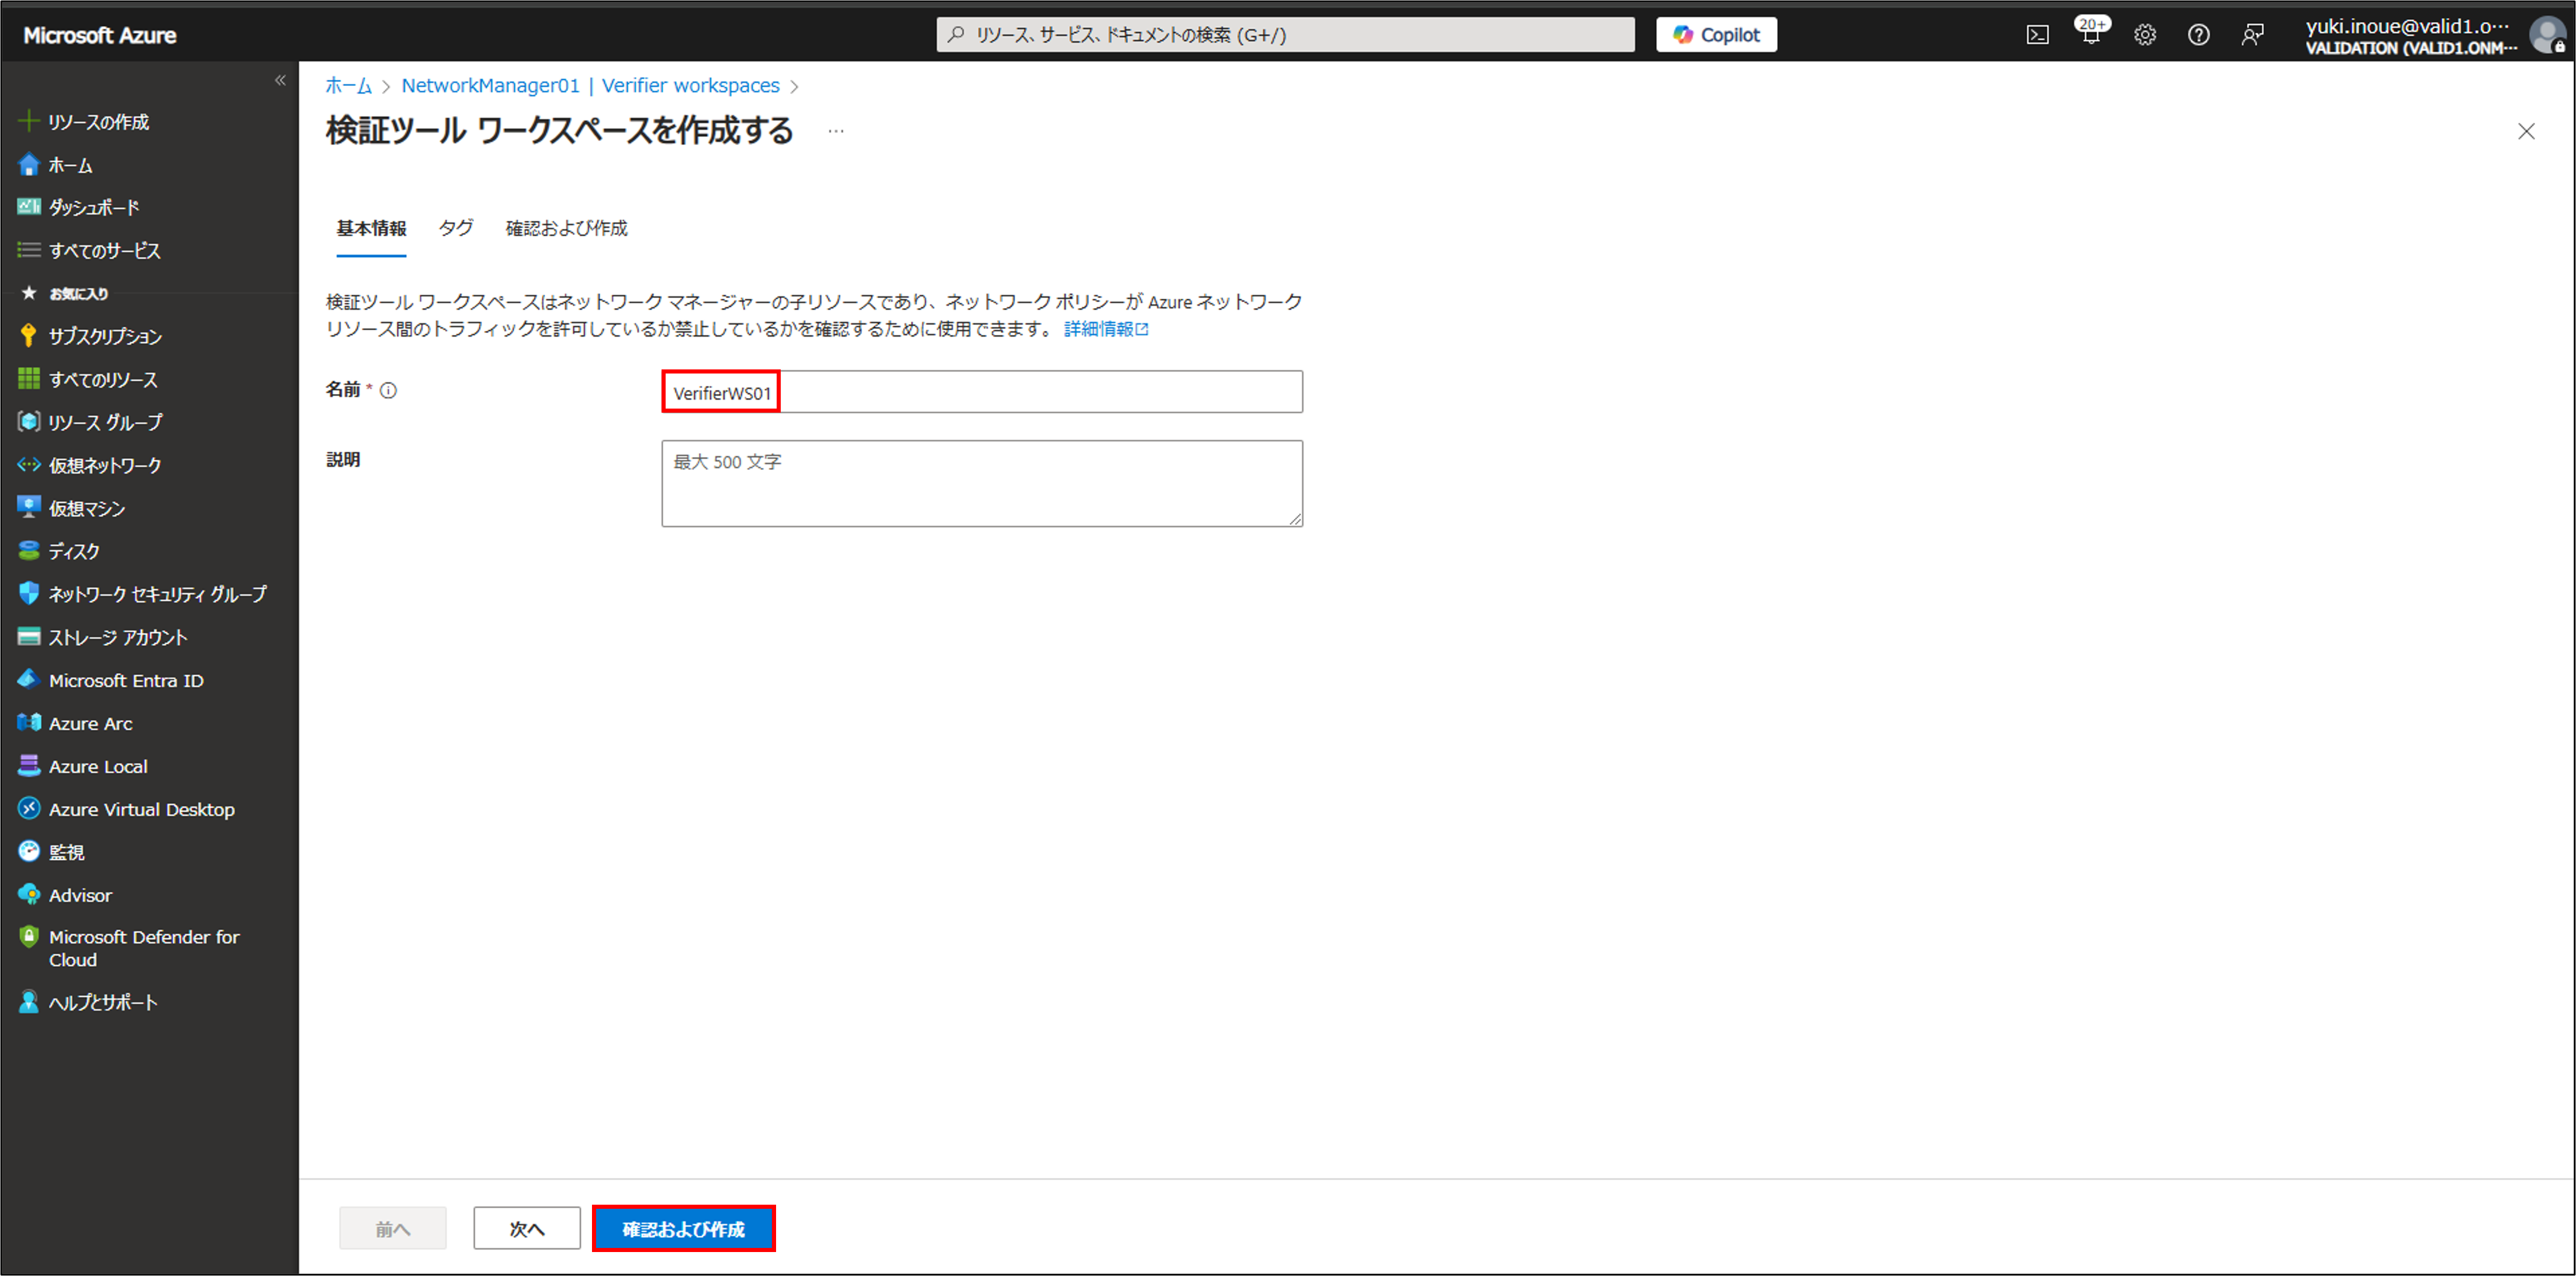Screen dimensions: 2576x1276
Task: Open 仮想ネットワーク icon in sidebar
Action: [x=29, y=465]
